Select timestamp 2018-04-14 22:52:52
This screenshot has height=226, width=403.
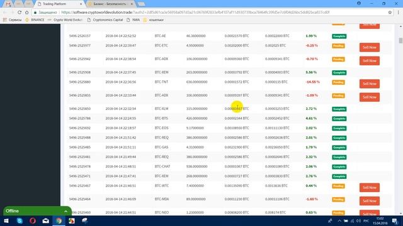point(120,36)
